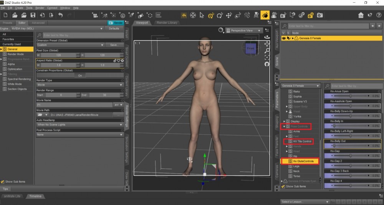This screenshot has height=205, width=384.
Task: Open the Post Process Script dropdown
Action: (x=80, y=135)
